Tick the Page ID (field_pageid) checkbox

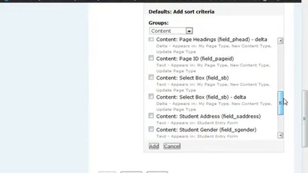(x=151, y=58)
